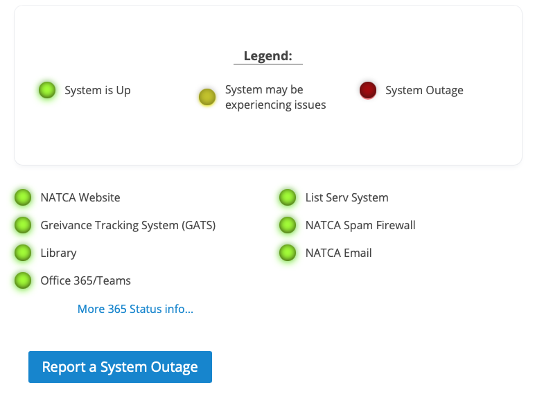The width and height of the screenshot is (535, 394).
Task: Click the Office 365/Teams label
Action: pyautogui.click(x=85, y=280)
